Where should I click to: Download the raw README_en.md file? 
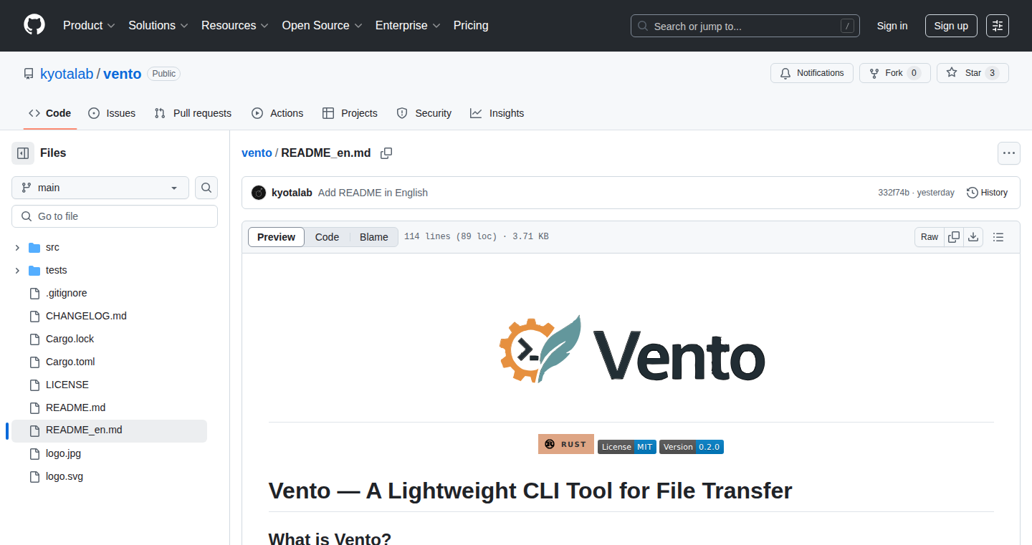tap(973, 237)
